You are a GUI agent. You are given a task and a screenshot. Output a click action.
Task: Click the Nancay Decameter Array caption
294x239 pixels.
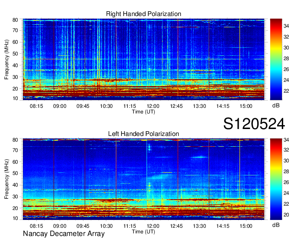pyautogui.click(x=64, y=234)
